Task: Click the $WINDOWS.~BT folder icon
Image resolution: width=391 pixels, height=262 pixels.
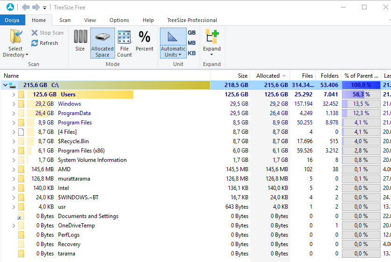Action: click(x=21, y=197)
